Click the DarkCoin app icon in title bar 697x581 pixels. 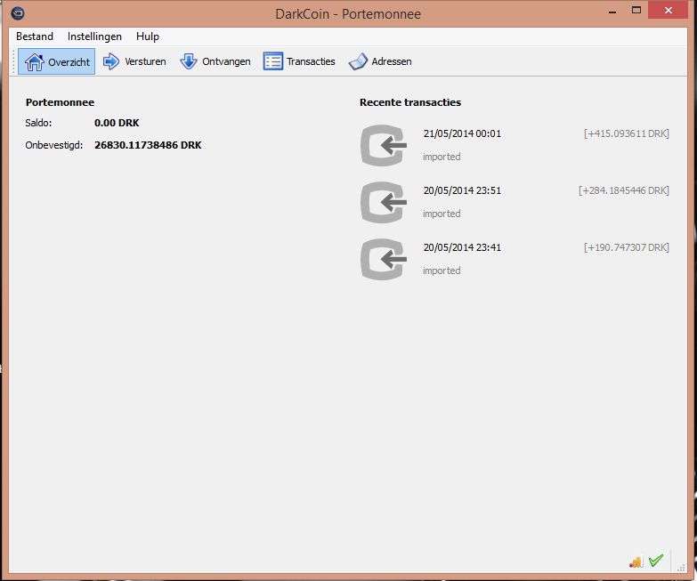coord(18,13)
